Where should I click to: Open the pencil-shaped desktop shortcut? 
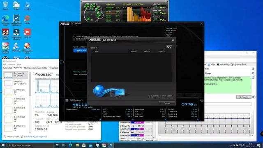(x=16, y=47)
